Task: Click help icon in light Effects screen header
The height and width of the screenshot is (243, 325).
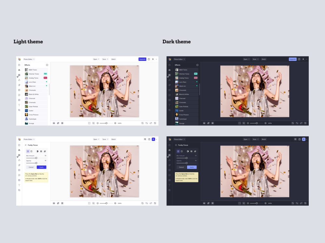Action: click(x=149, y=59)
